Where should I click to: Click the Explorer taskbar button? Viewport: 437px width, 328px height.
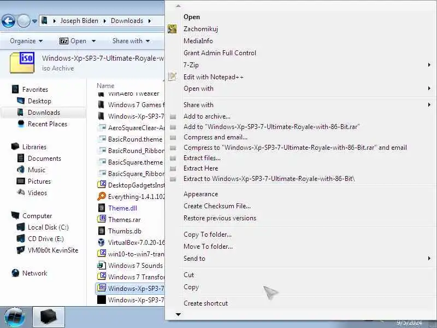[x=49, y=317]
